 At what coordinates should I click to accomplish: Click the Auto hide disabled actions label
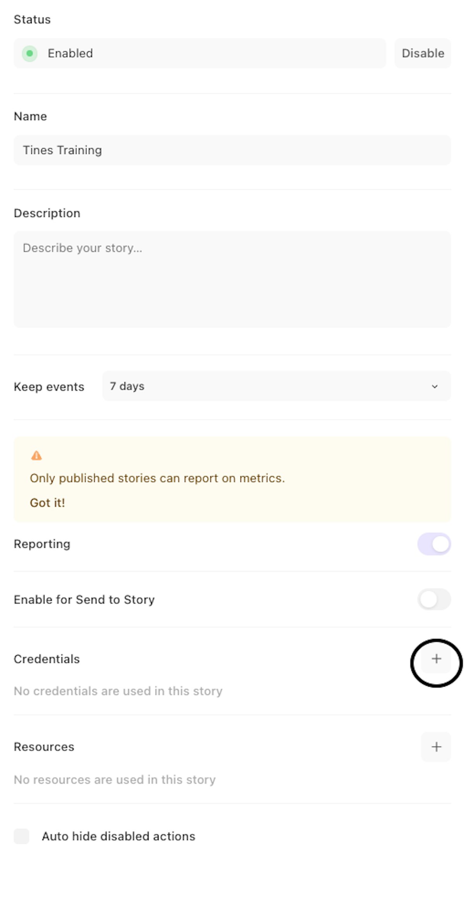[x=118, y=836]
